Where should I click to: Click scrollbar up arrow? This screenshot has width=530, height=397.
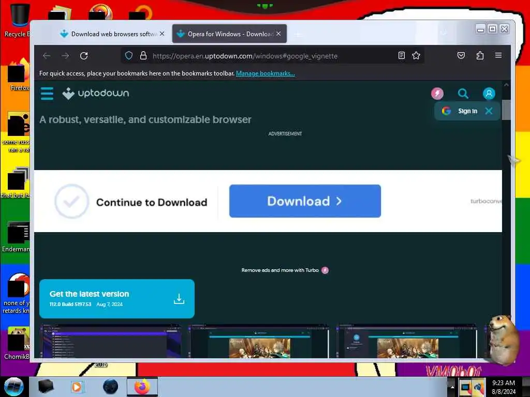506,85
